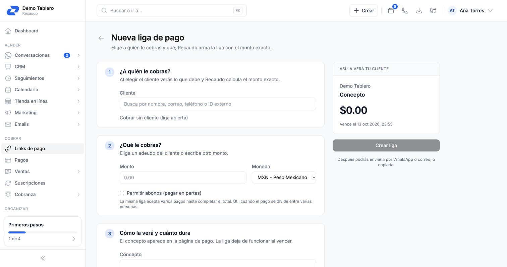Image resolution: width=507 pixels, height=267 pixels.
Task: Enable Permitir abonos checkbox
Action: pos(122,193)
